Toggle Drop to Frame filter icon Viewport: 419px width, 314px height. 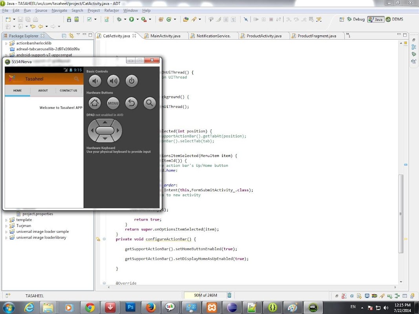(318, 19)
